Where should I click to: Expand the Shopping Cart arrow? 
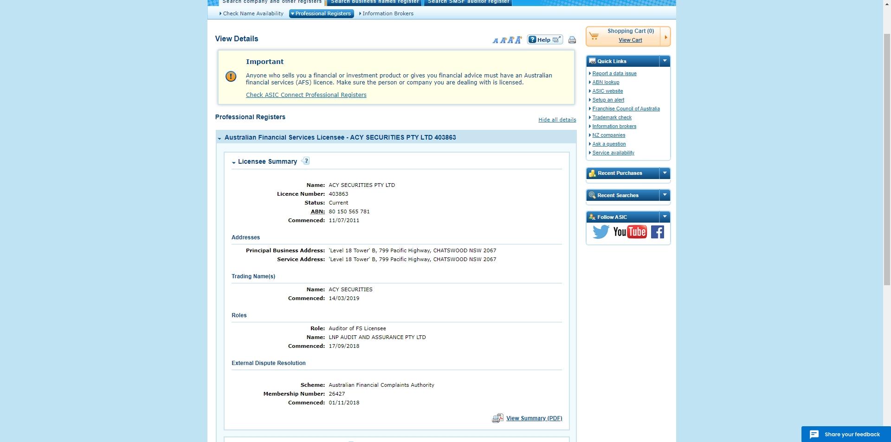click(x=665, y=37)
